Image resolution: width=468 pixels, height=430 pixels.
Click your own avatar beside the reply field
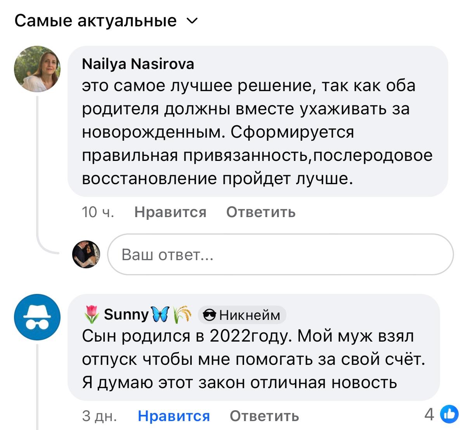pos(86,254)
